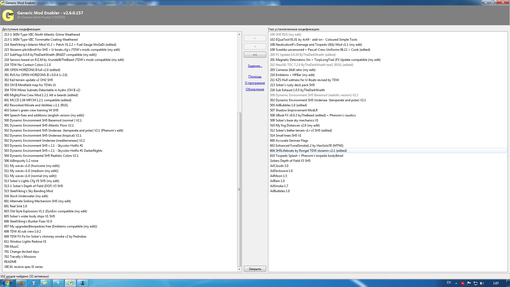This screenshot has height=287, width=510.
Task: Select '506 AilImpurity 1.2 none'
Action: coord(21,161)
